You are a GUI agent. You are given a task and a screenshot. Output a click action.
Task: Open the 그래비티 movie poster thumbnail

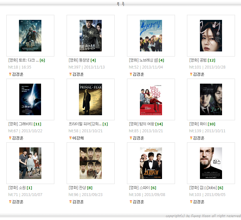(30, 99)
